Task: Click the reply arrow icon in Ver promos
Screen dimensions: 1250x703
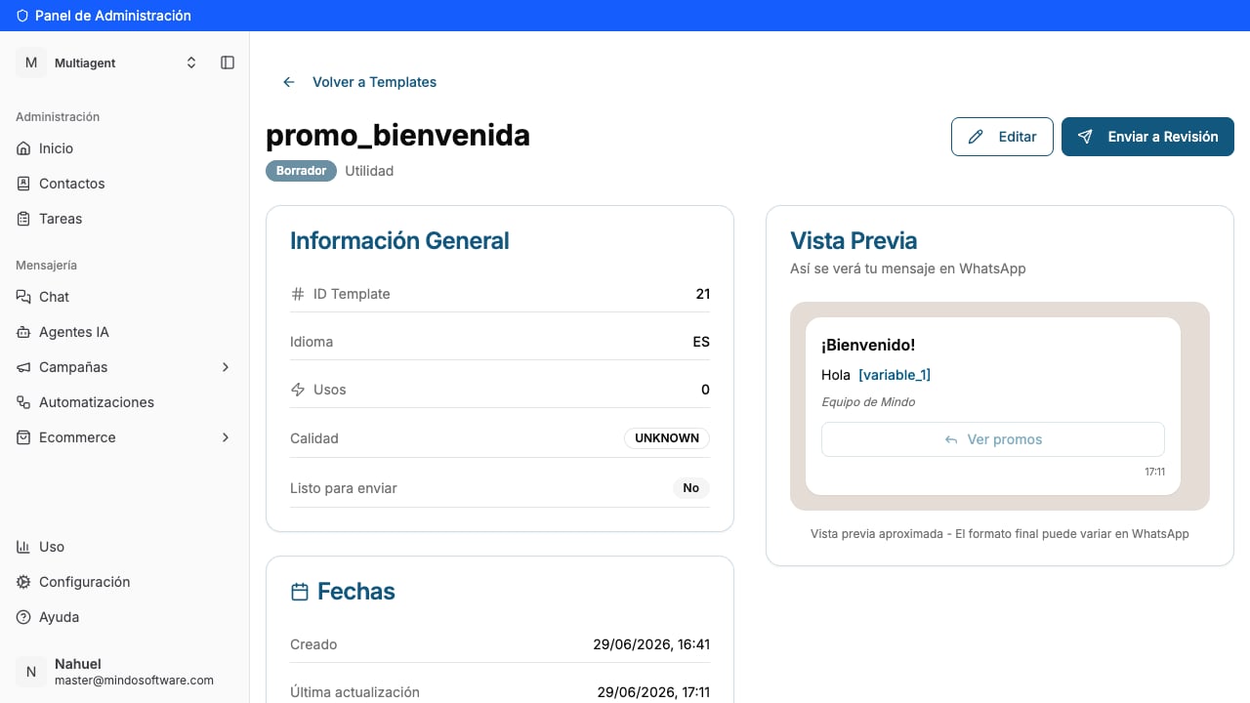Action: [x=951, y=439]
